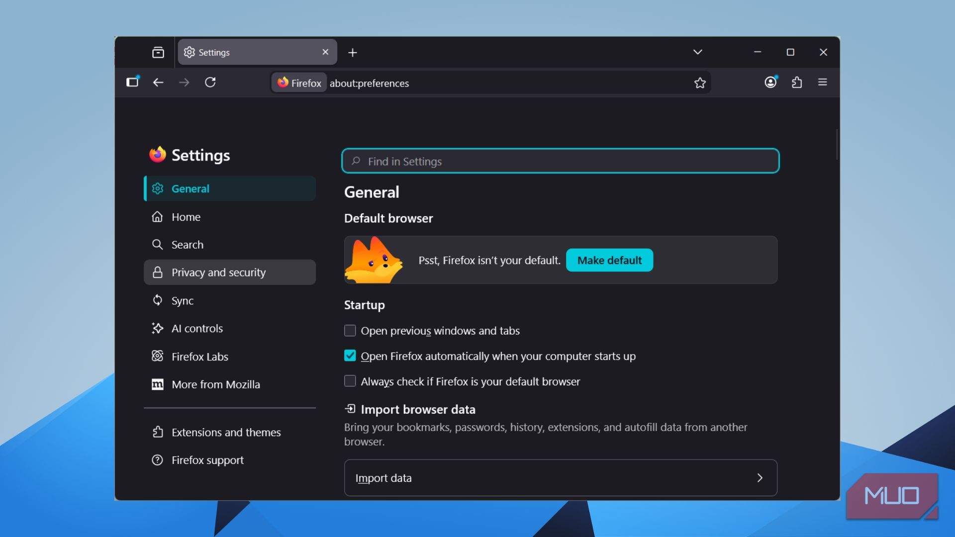
Task: Open the Home settings category
Action: (x=230, y=217)
